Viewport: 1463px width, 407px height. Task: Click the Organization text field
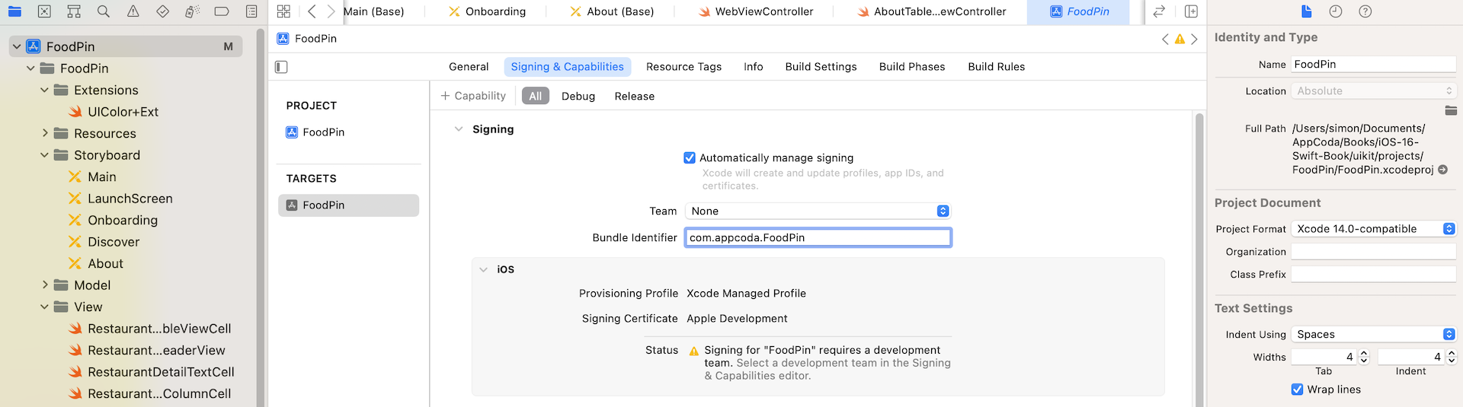(x=1374, y=252)
